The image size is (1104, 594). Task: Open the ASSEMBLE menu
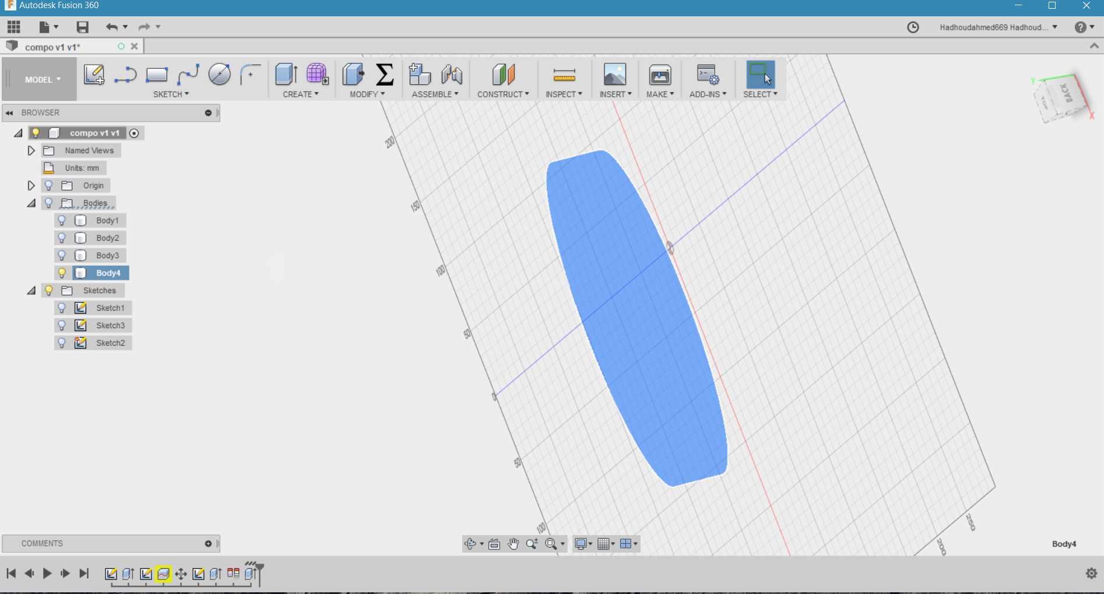point(435,94)
